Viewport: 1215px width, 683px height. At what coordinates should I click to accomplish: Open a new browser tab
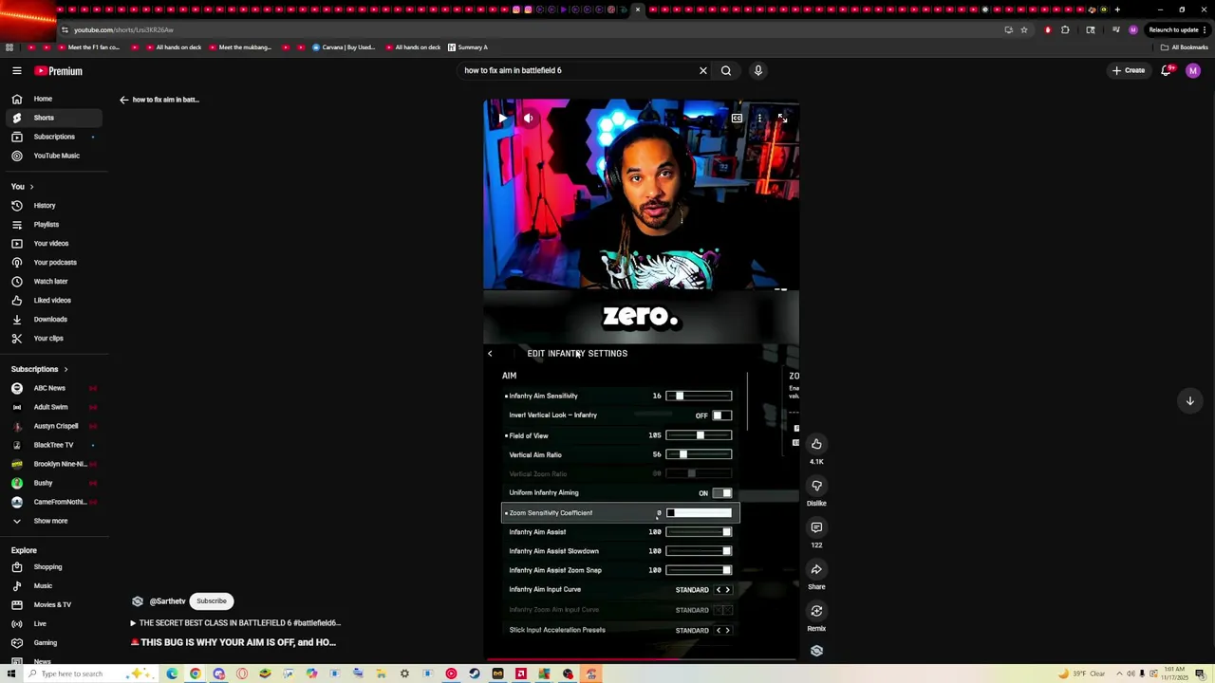click(x=1117, y=9)
